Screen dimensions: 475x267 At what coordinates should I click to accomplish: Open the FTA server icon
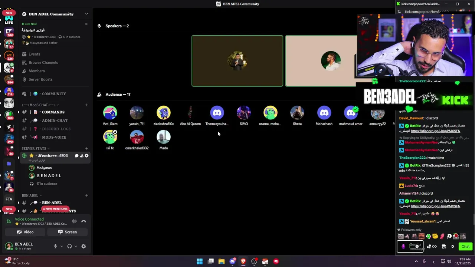click(x=9, y=199)
